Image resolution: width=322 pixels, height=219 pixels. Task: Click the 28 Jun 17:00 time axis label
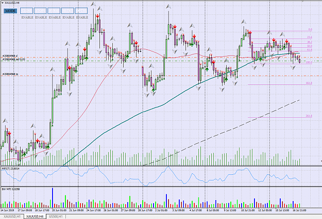point(145,210)
